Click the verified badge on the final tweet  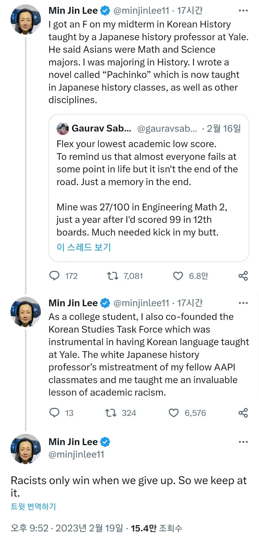tap(105, 442)
